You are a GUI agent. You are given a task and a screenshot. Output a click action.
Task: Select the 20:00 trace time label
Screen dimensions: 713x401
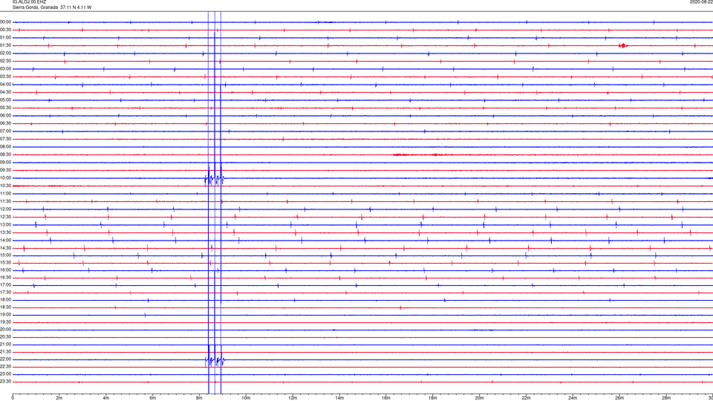(5, 330)
